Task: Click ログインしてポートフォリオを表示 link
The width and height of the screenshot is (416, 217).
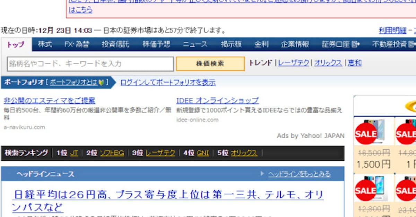Action: 168,83
